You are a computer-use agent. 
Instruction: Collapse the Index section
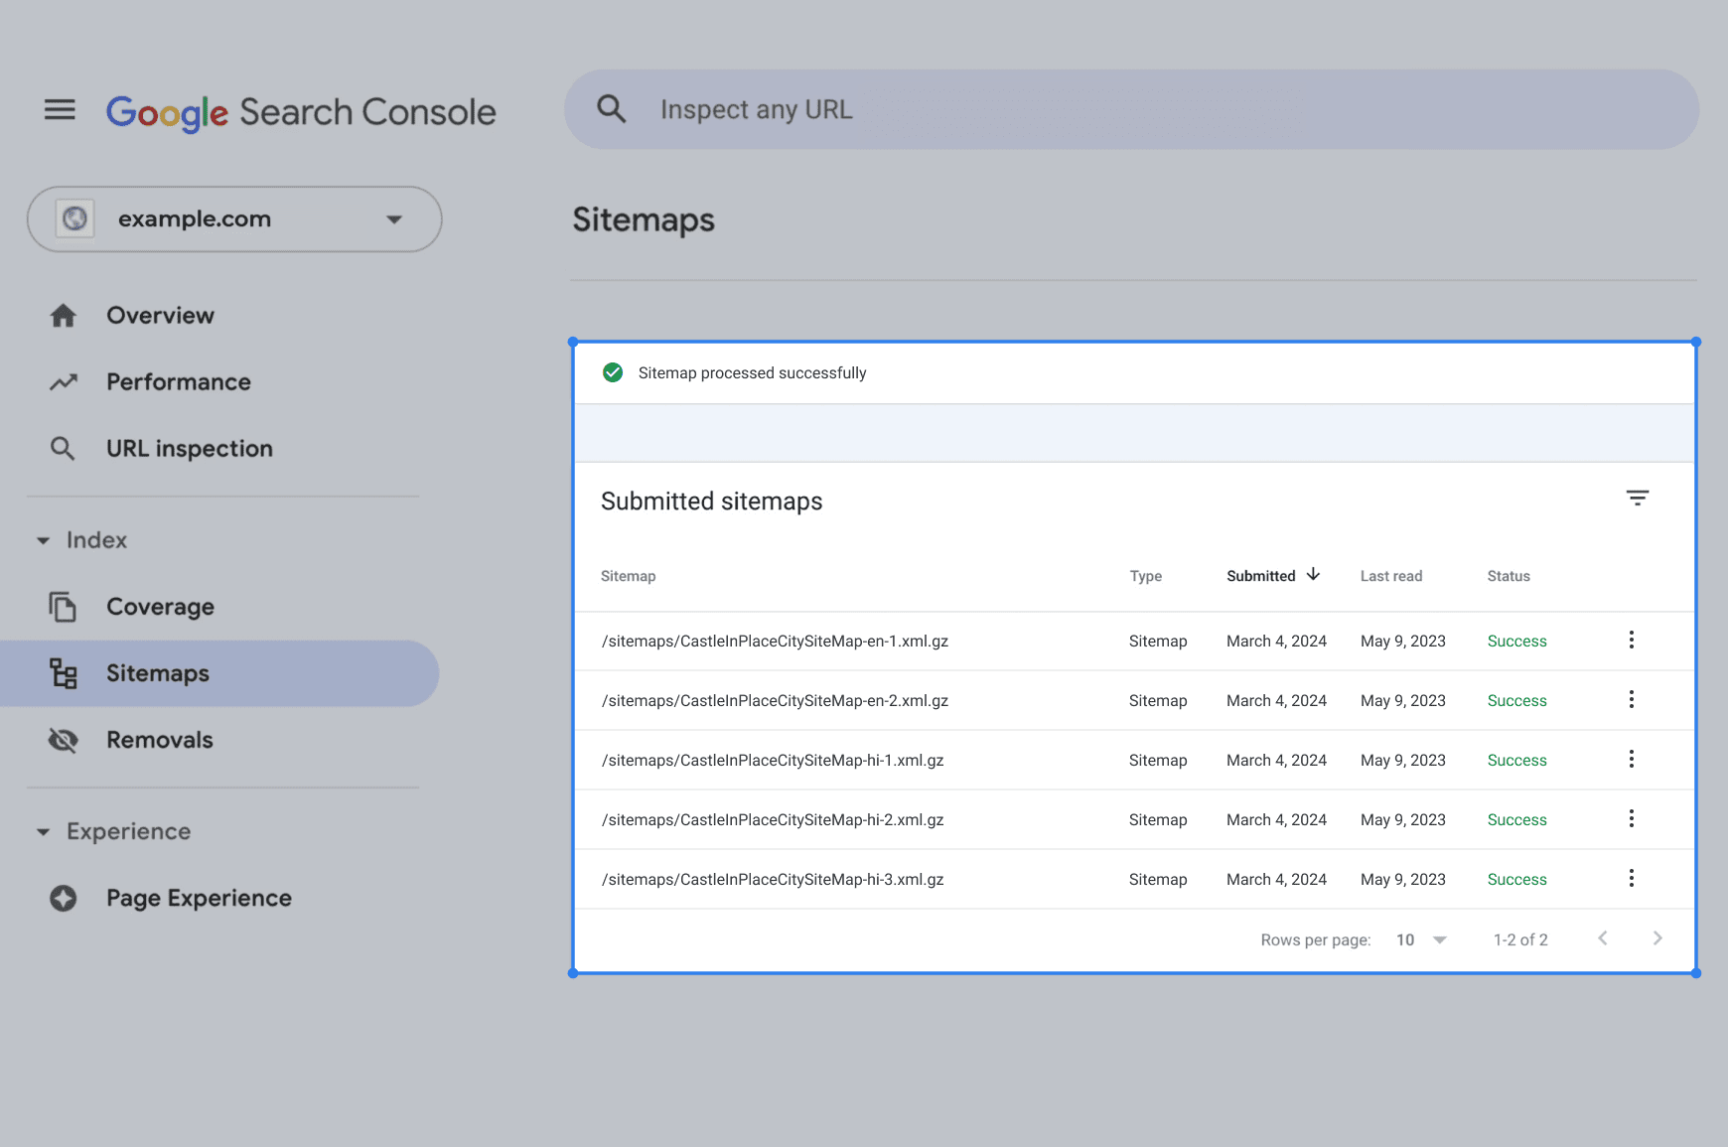pos(44,540)
